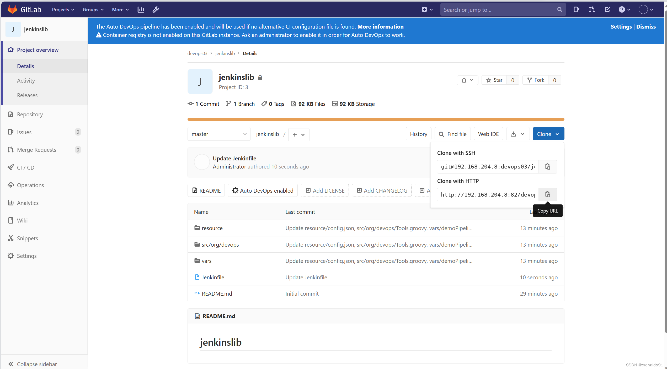Click the GitLab logo icon
This screenshot has width=667, height=369.
tap(12, 9)
